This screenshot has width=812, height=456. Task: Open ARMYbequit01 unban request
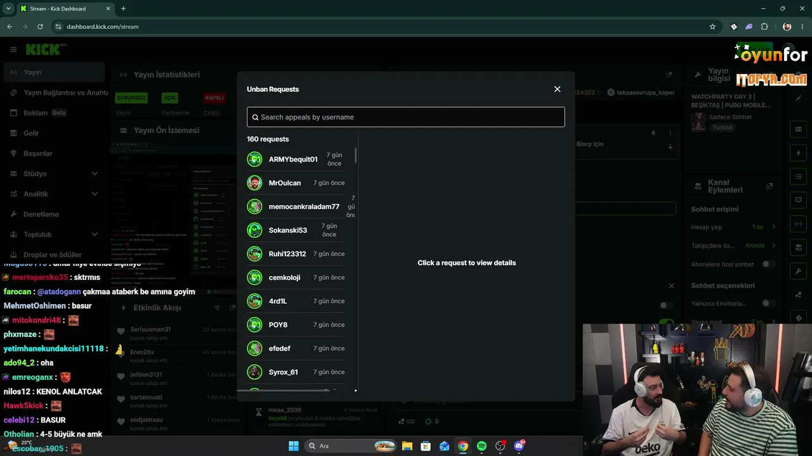296,160
